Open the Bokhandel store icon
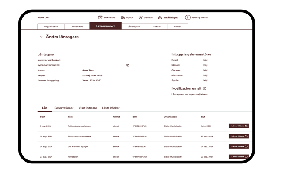The height and width of the screenshot is (173, 293). point(100,17)
